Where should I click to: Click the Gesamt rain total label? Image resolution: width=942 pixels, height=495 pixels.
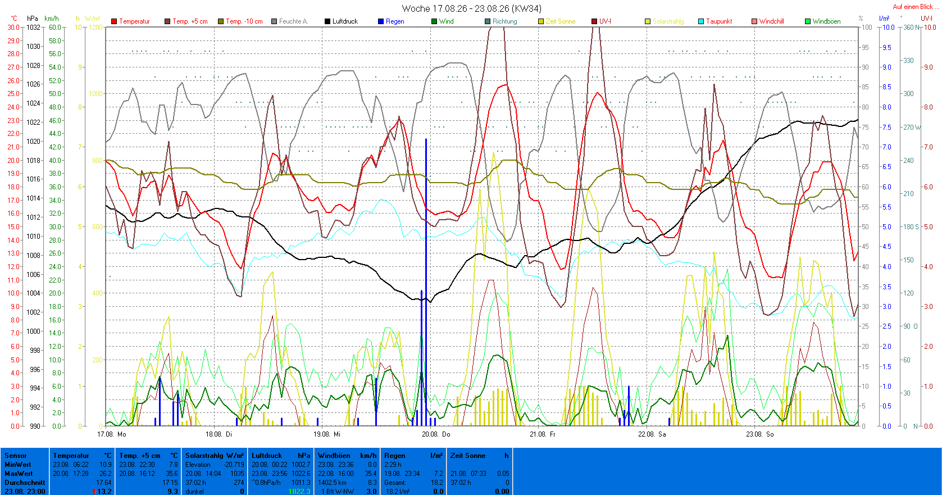coord(395,483)
